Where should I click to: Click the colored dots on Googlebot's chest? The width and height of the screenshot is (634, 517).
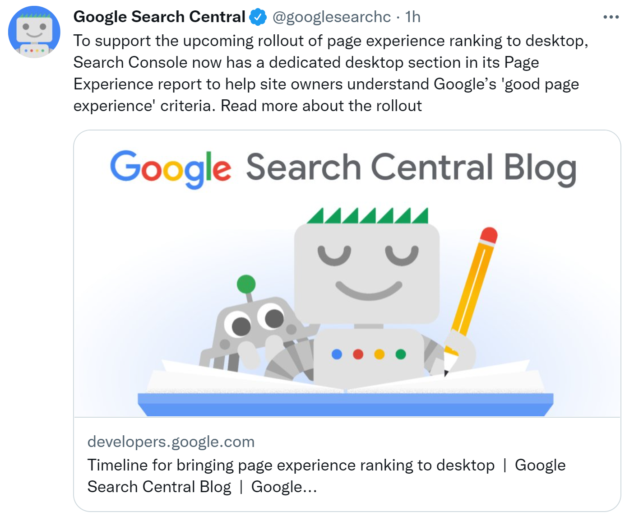pos(368,355)
